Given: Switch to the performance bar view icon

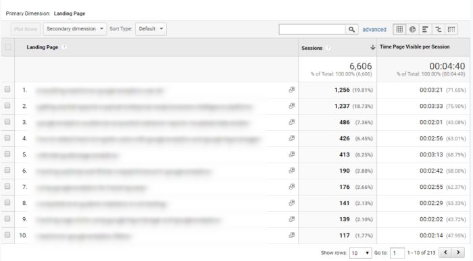Looking at the screenshot, I should [425, 29].
